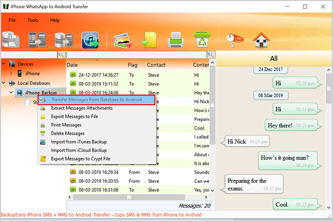Click the 'Sounds' content cell
The height and width of the screenshot is (222, 333).
pos(201,172)
